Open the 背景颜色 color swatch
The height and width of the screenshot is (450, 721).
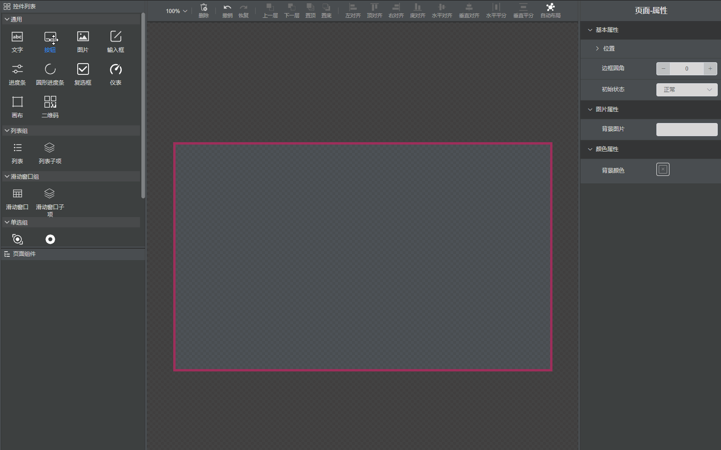[x=663, y=169]
